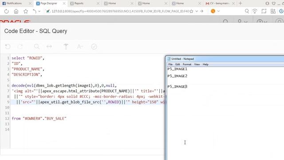Bookmark the page with the star icon beside home
The width and height of the screenshot is (284, 160).
tap(26, 11)
